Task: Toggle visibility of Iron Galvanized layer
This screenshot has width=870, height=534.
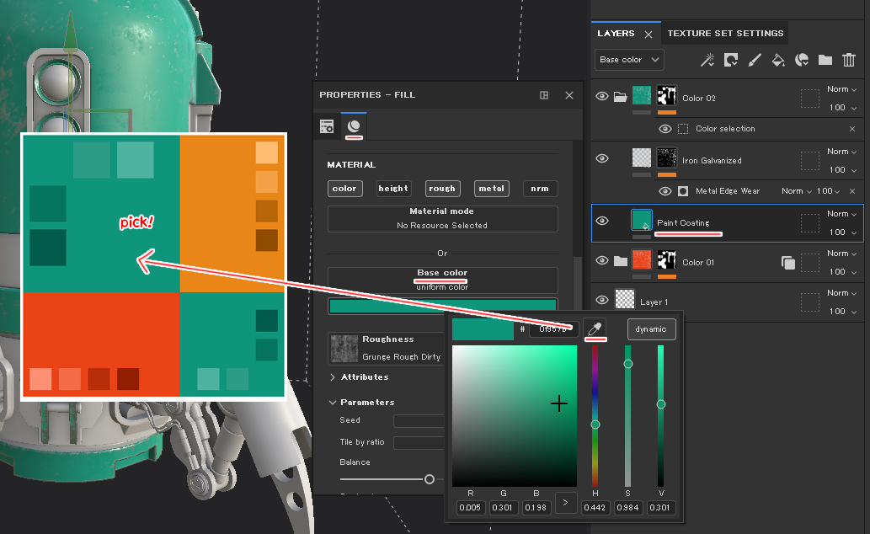Action: point(601,158)
